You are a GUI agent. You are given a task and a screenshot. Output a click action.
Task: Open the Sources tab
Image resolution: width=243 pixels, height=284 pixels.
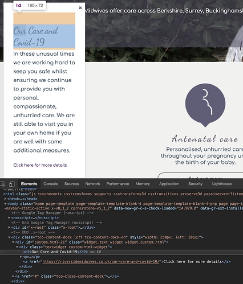click(71, 184)
